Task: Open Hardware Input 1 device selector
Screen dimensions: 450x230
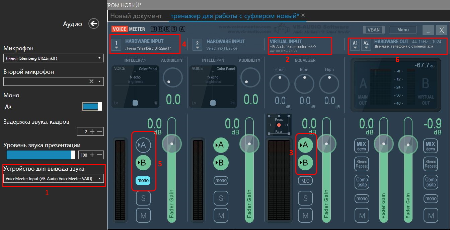Action: (x=116, y=45)
